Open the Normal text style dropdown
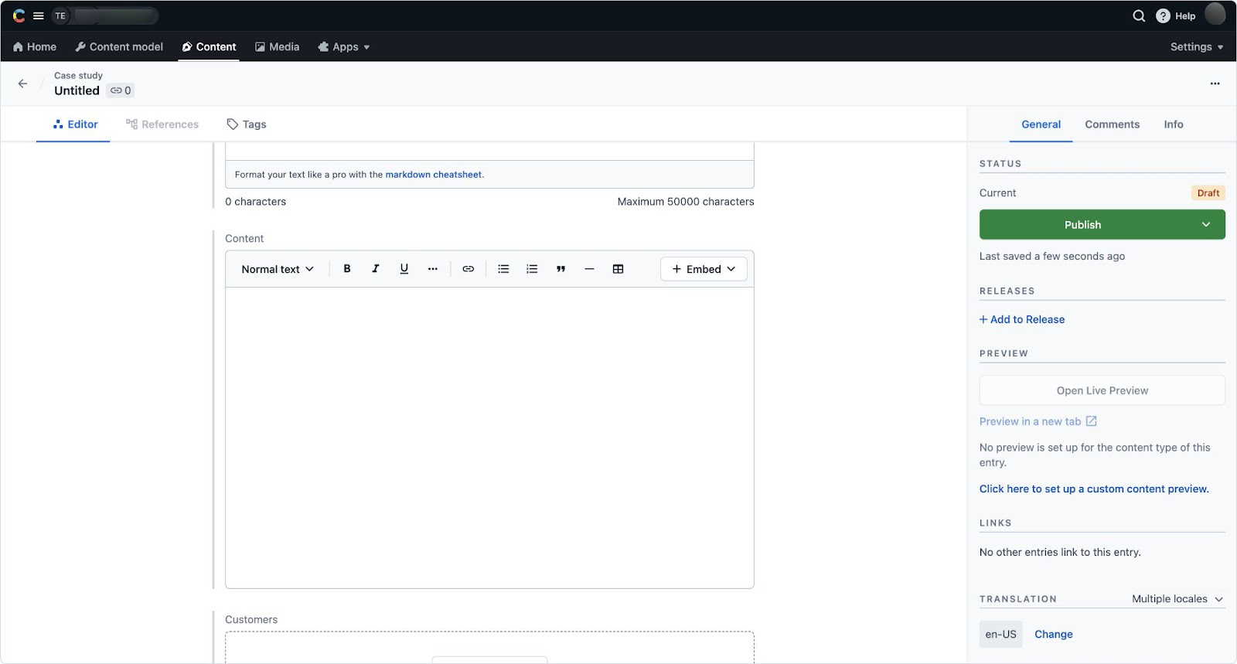The image size is (1237, 664). click(278, 269)
